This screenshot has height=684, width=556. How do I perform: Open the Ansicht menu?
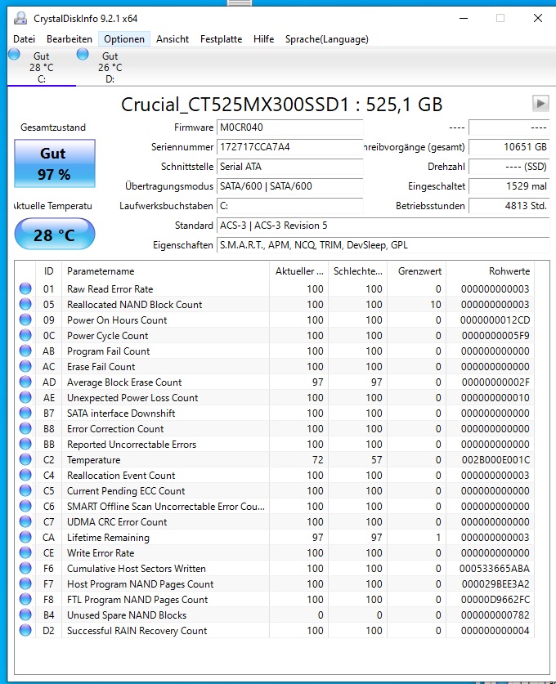coord(173,39)
